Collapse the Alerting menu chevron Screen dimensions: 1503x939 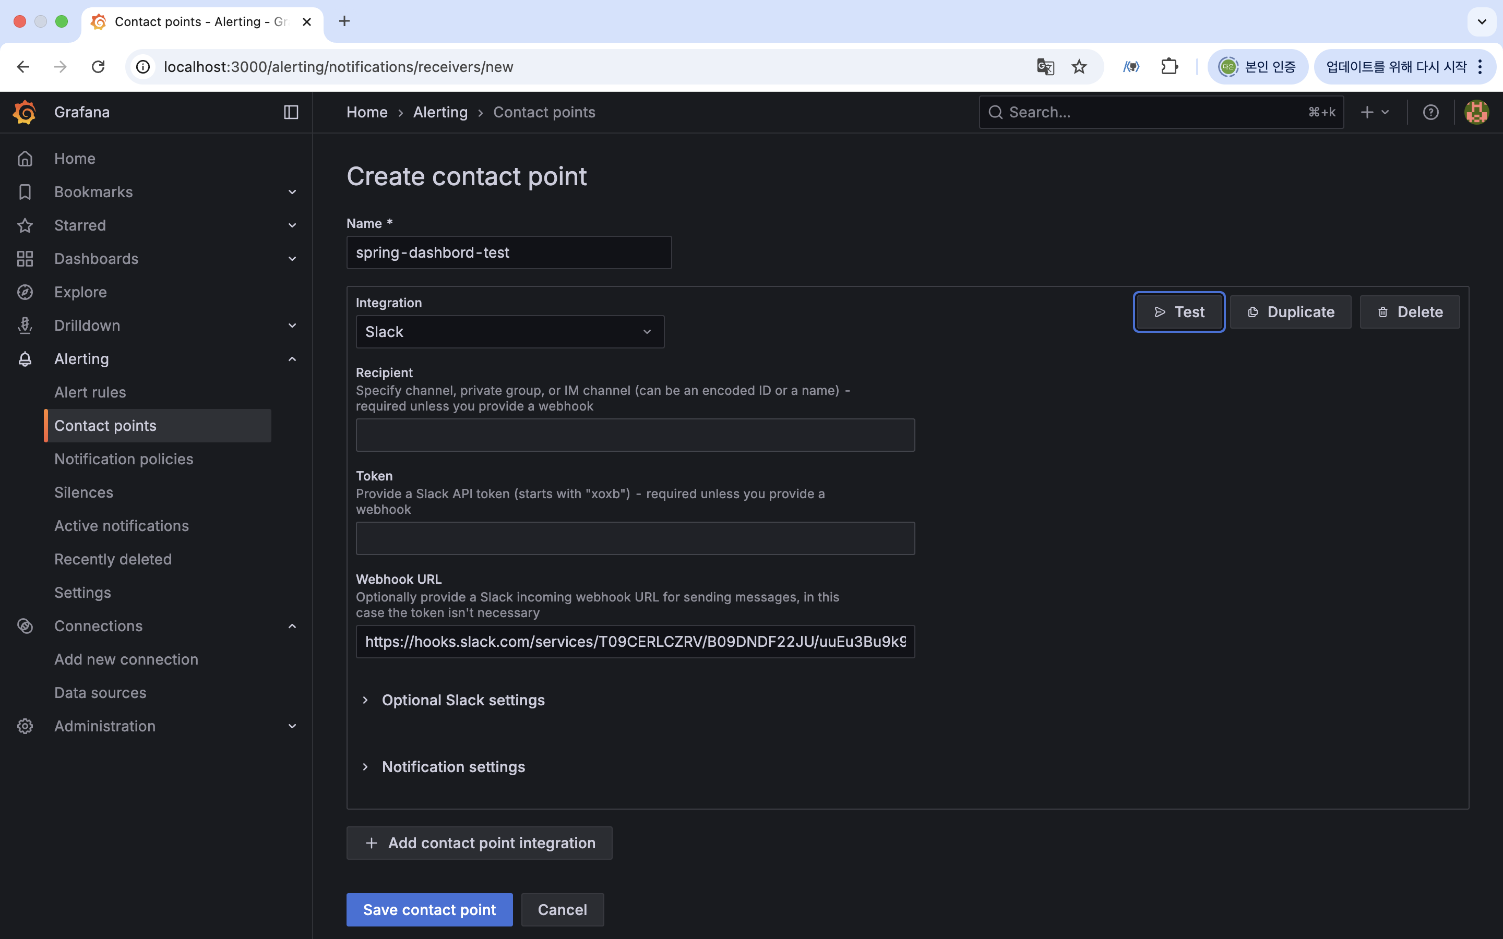coord(292,359)
